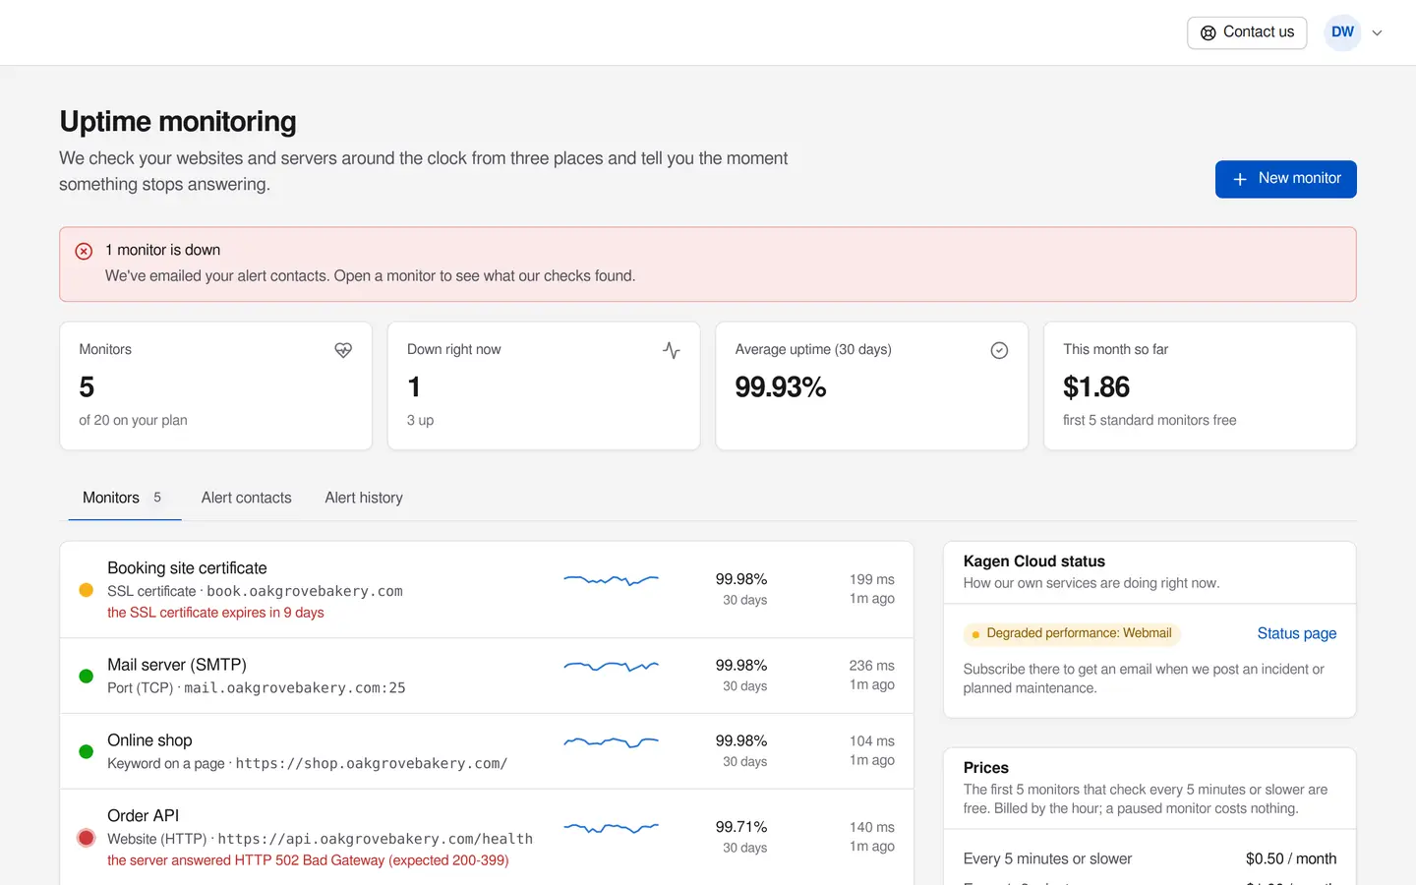Click the orange status dot for Booking site certificate
This screenshot has width=1416, height=885.
(86, 590)
